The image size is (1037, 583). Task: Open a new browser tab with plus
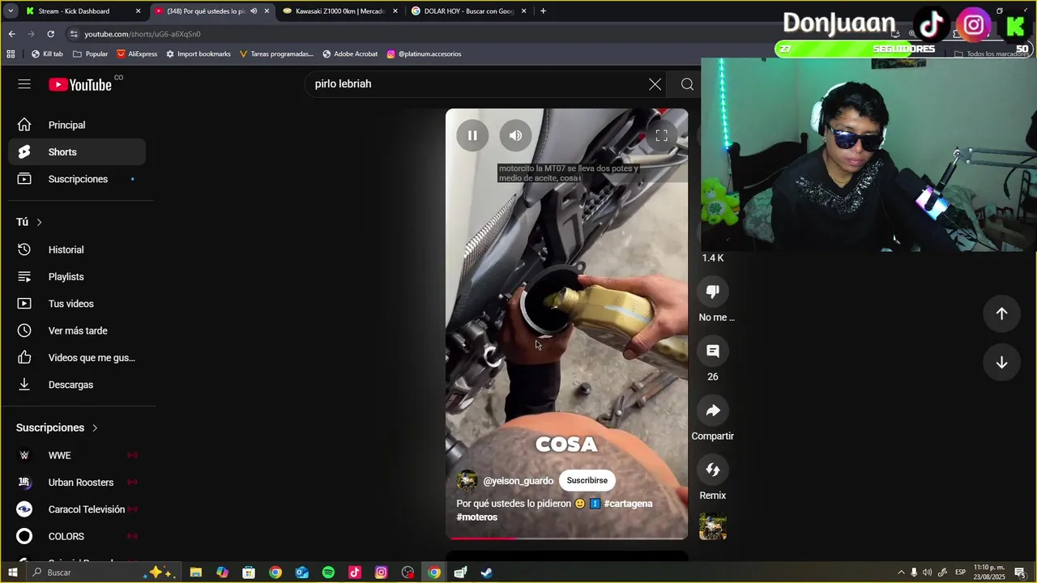point(543,11)
